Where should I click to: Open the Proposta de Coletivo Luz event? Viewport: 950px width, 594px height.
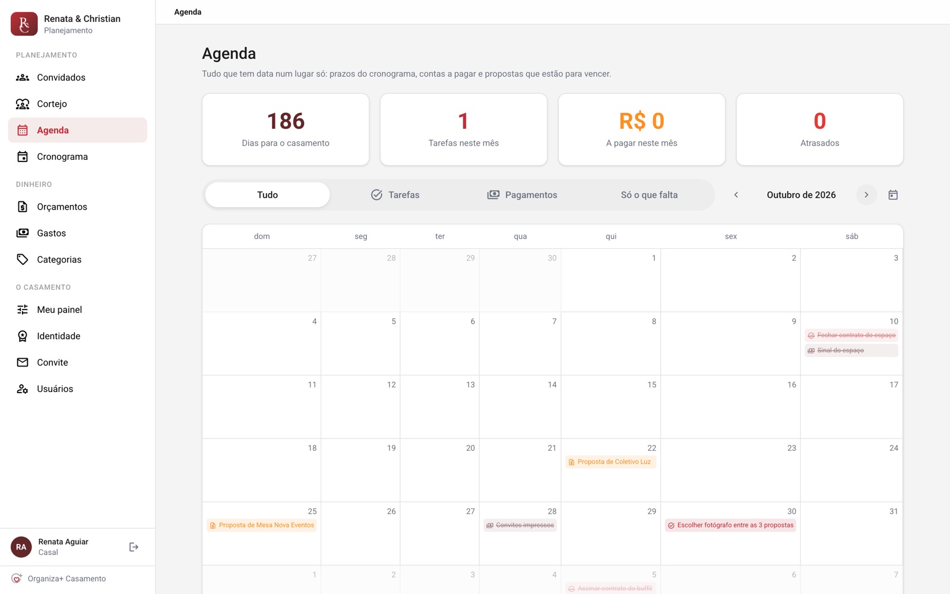610,462
